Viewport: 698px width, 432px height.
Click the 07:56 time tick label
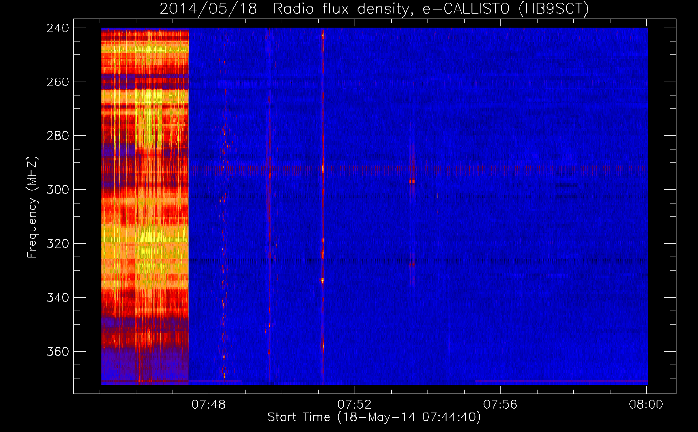(x=500, y=405)
